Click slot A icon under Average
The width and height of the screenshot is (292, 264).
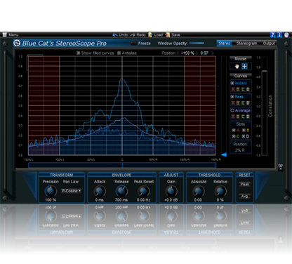233,117
